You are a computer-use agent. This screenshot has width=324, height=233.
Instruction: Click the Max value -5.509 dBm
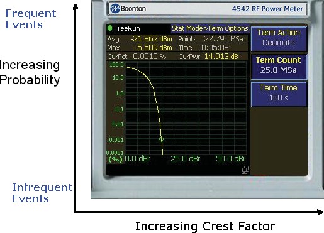(154, 48)
